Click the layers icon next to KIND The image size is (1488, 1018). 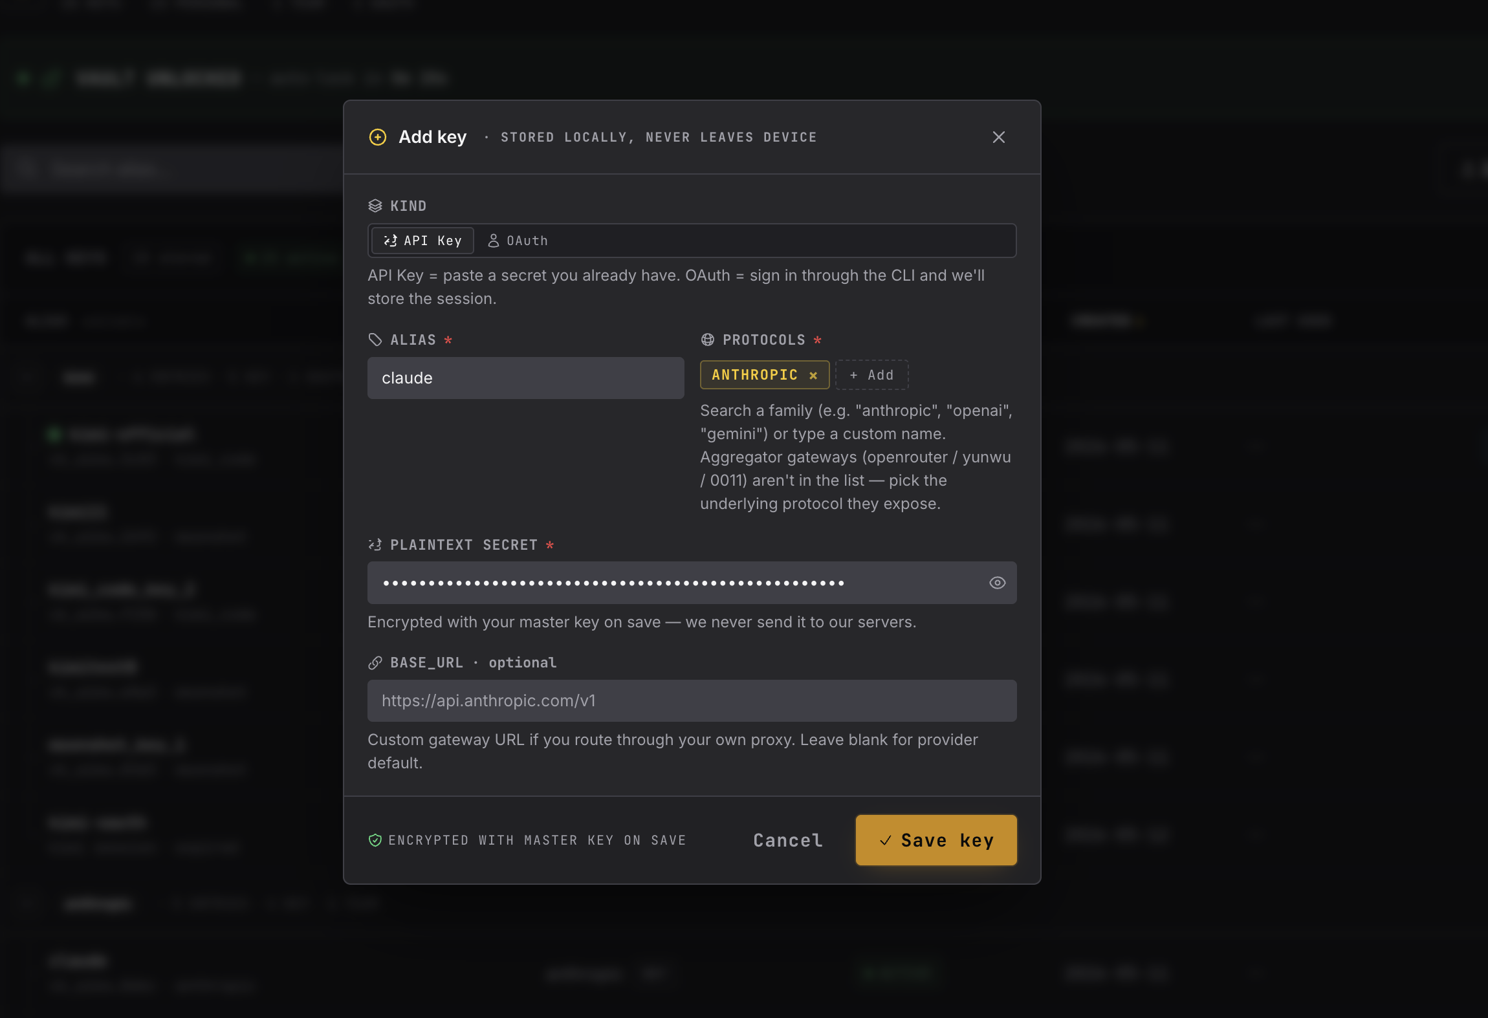(375, 206)
